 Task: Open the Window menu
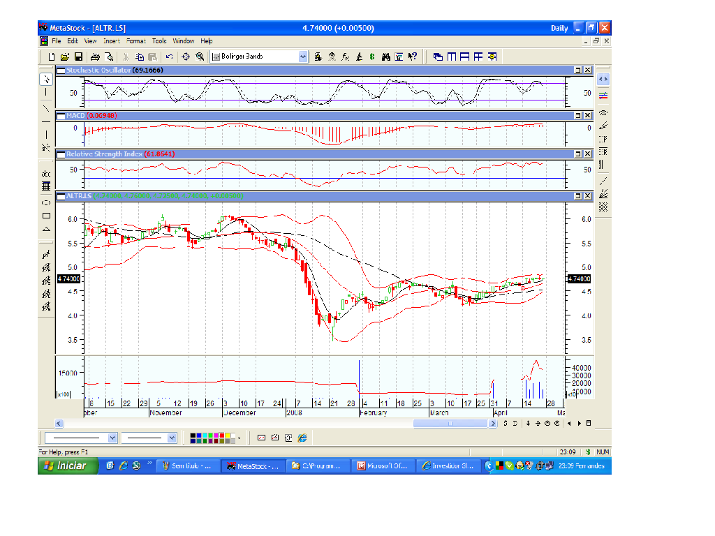184,41
